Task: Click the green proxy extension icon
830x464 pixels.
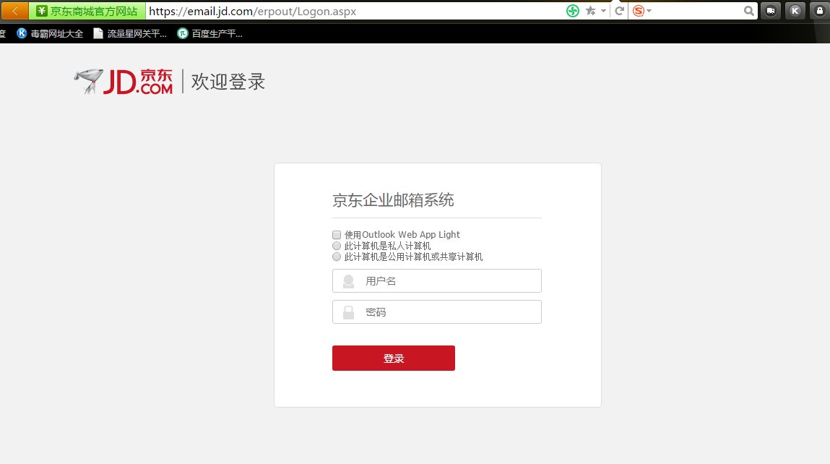Action: [x=572, y=11]
